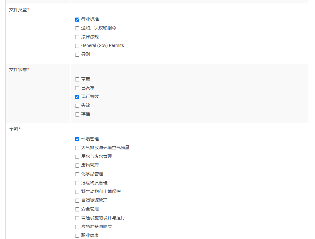Deselect the 环境管理 topic checkbox
This screenshot has width=315, height=239.
point(77,139)
